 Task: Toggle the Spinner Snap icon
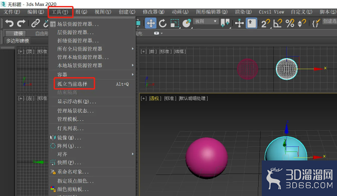pos(301,23)
